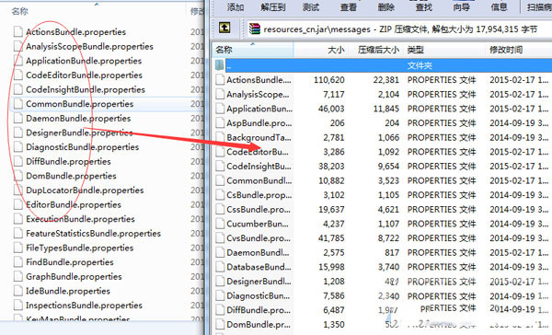Screen dimensions: 552x335
Task: Select AspBundle.pro row in the archive
Action: [x=383, y=123]
